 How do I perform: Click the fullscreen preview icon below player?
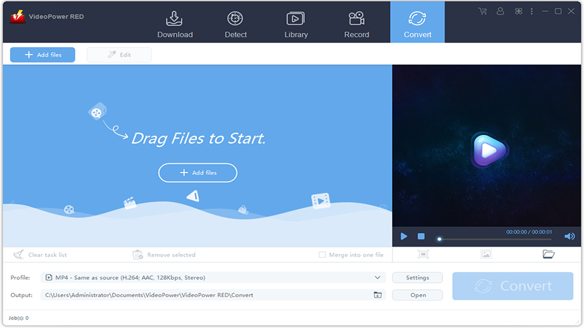[x=423, y=255]
